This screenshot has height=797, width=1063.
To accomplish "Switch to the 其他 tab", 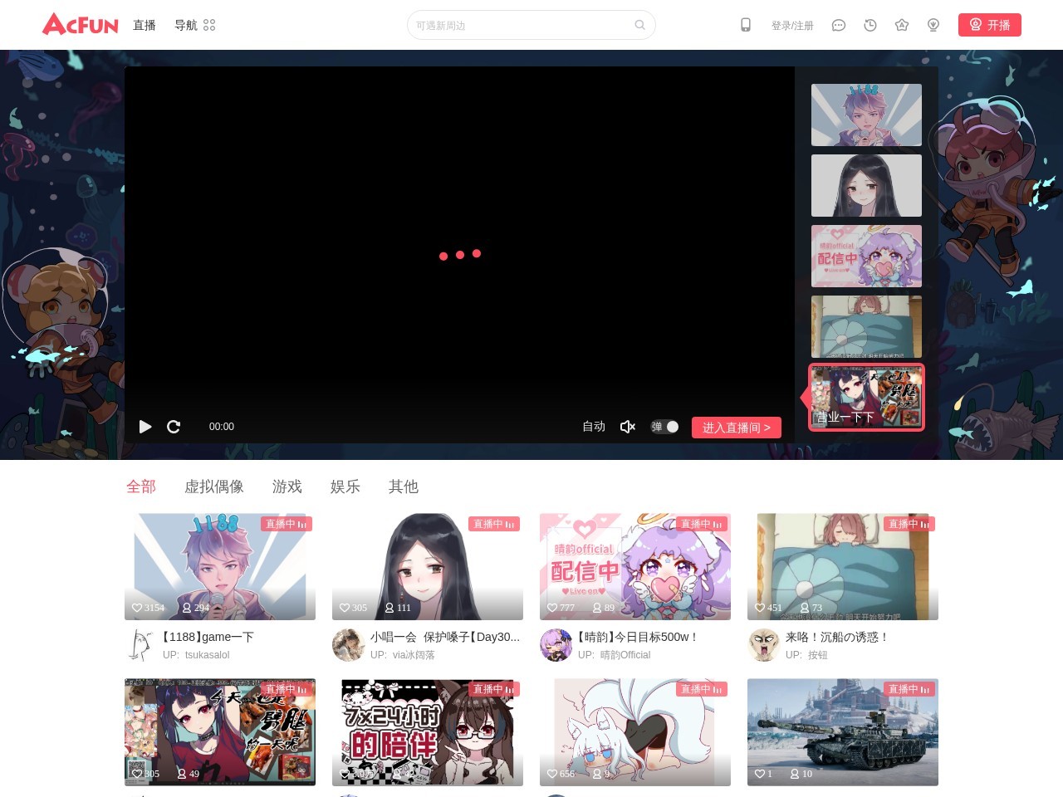I will [404, 487].
